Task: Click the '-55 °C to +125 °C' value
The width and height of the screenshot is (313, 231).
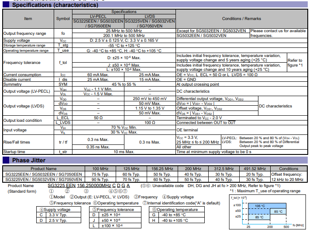Action: (x=124, y=45)
